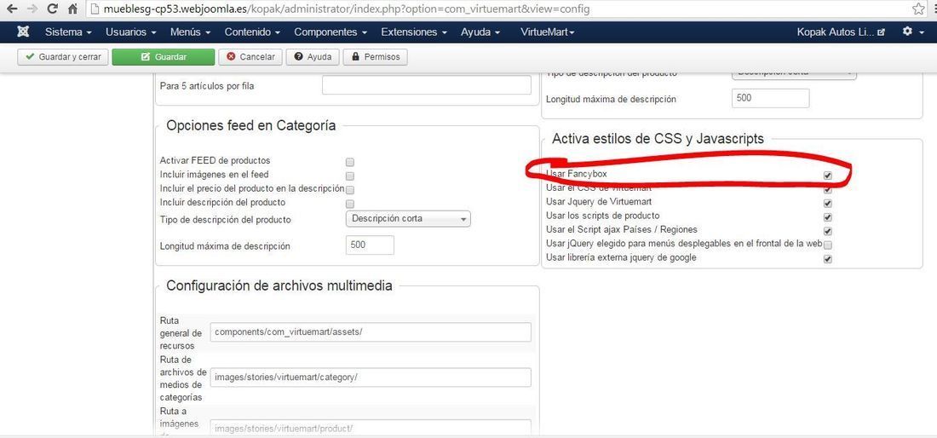Click 'Para 5 artículos por fila' label
Screen dimensions: 937x438
[207, 86]
